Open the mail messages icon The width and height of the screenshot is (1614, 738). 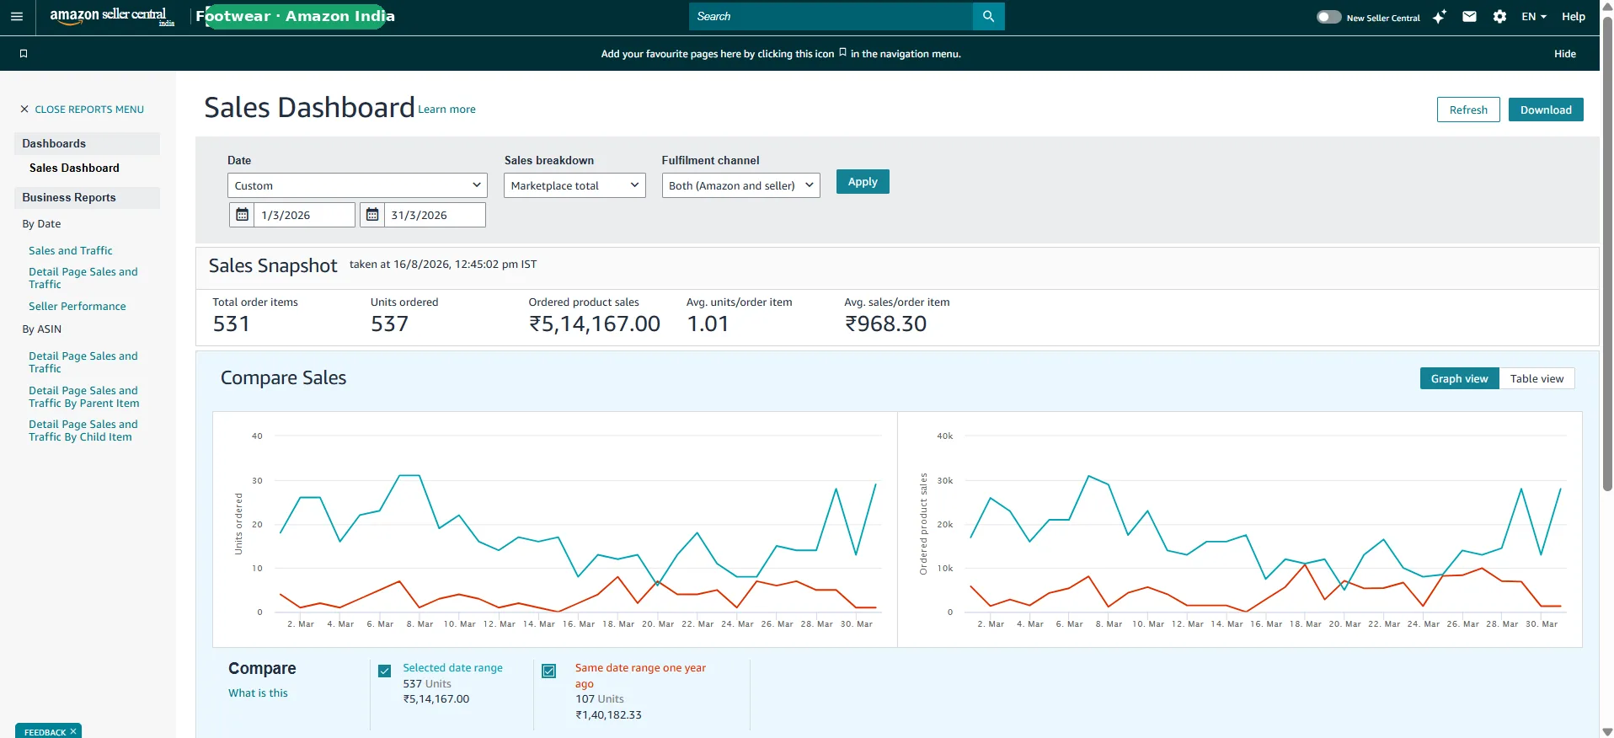pyautogui.click(x=1469, y=16)
